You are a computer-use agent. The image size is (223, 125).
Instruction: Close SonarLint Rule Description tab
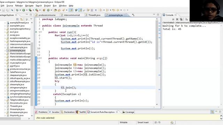coord(117,112)
